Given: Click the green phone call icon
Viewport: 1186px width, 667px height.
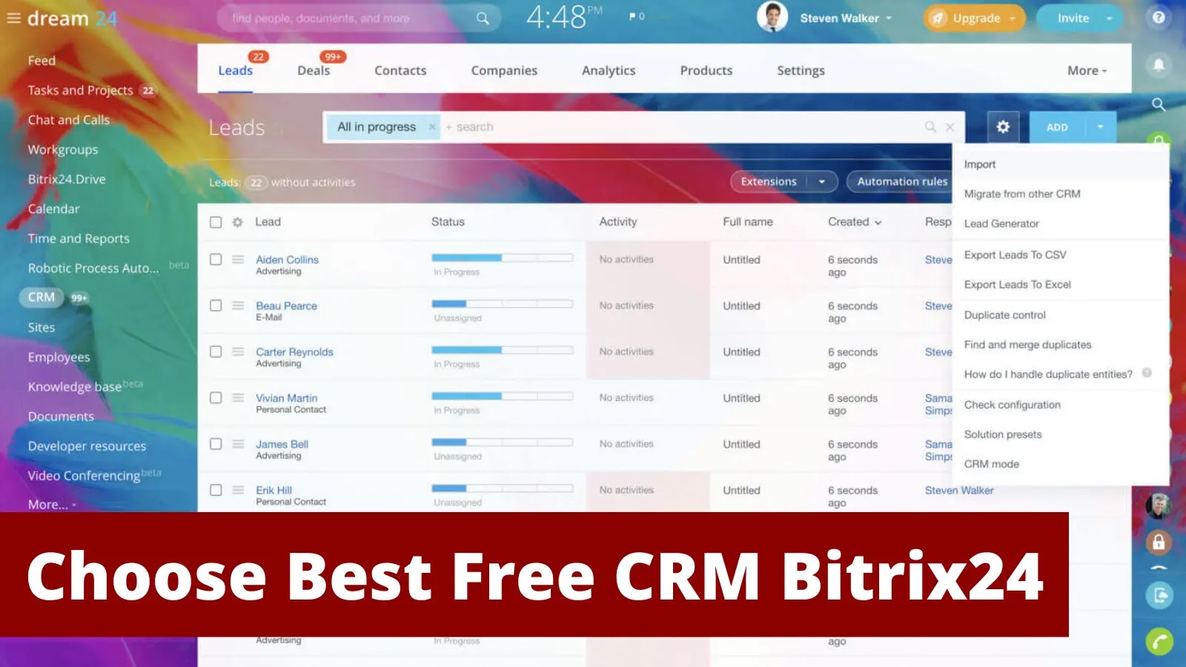Looking at the screenshot, I should tap(1159, 641).
